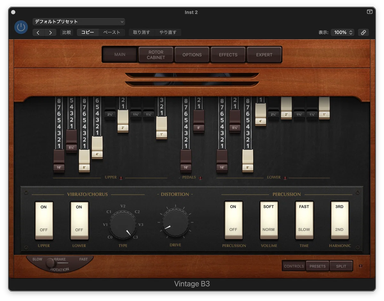Open the OPTIONS tab
Viewport: 384px width, 301px height.
point(192,54)
